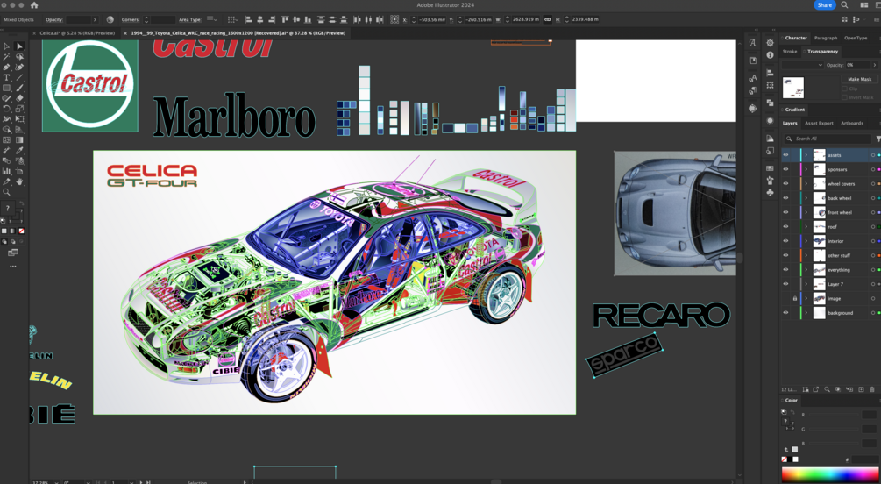Toggle visibility of the roof layer
881x484 pixels.
(x=785, y=226)
